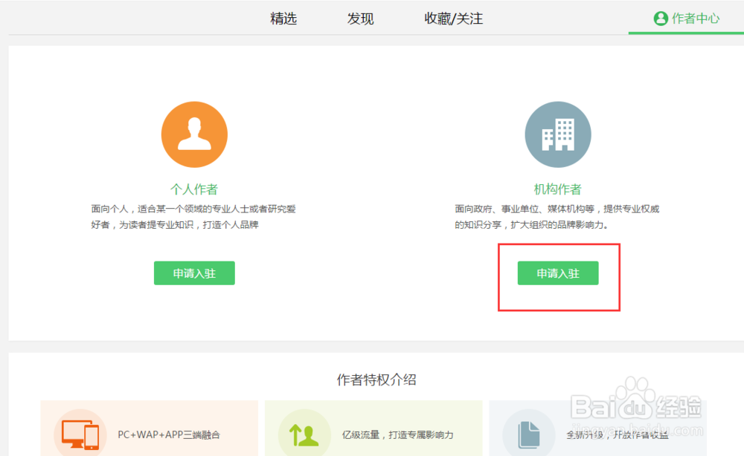The image size is (744, 456).
Task: Click the highlighted 申请入驻 under 机构作者
Action: click(557, 273)
